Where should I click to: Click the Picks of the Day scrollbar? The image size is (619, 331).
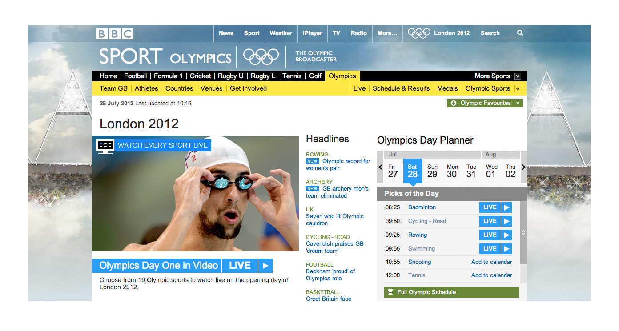pyautogui.click(x=523, y=232)
